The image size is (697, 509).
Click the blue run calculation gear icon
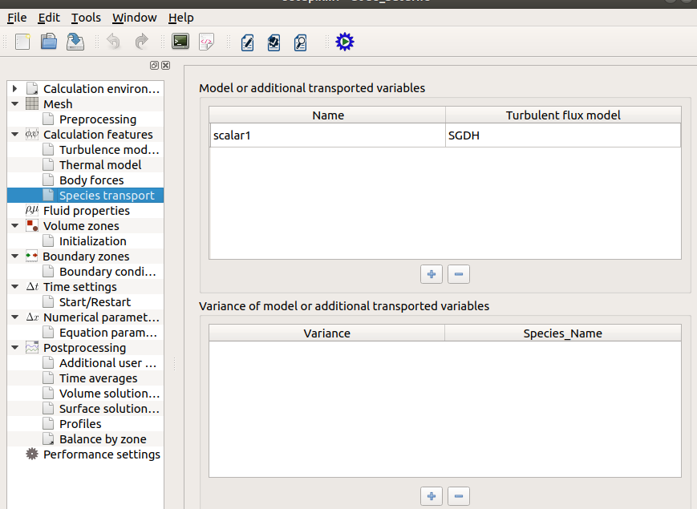pos(344,42)
